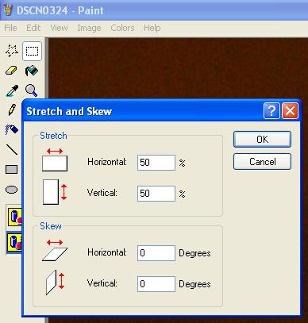
Task: Open the File menu
Action: (10, 28)
